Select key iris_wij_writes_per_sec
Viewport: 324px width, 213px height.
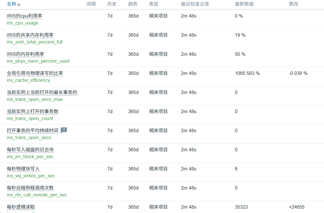point(31,176)
